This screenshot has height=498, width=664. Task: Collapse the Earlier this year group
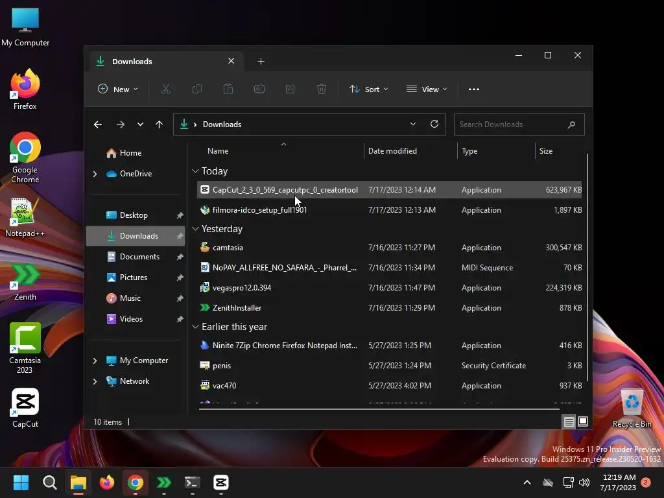pyautogui.click(x=195, y=327)
